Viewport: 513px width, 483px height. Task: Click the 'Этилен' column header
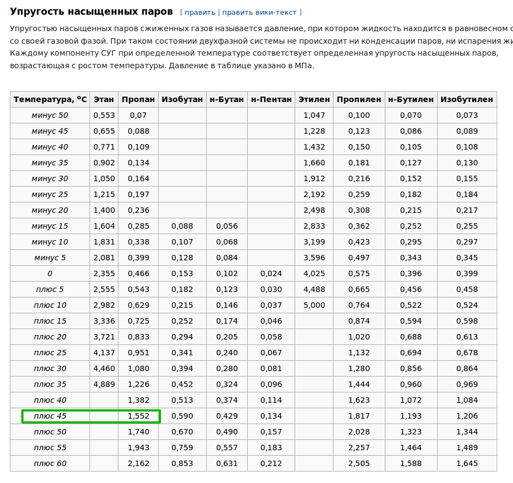(314, 99)
